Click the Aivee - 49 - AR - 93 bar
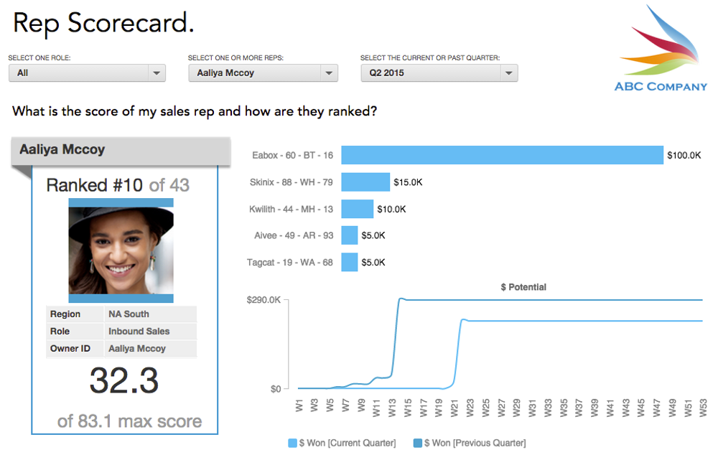 click(x=350, y=235)
